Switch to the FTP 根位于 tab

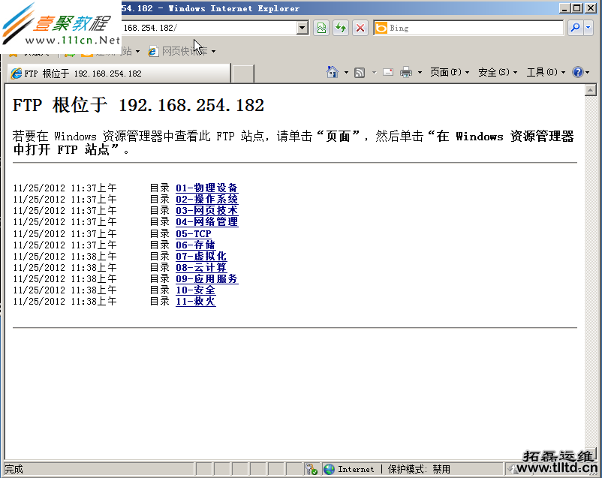[113, 74]
